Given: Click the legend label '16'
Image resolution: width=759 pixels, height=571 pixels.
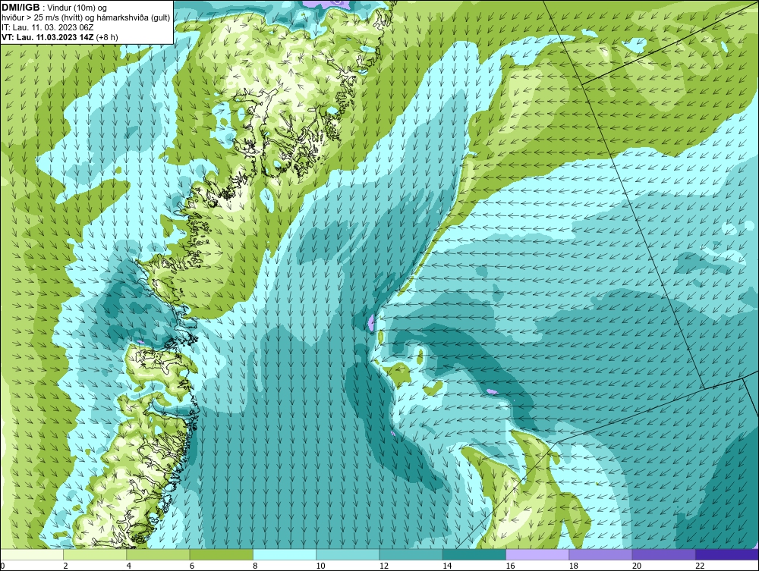Looking at the screenshot, I should pos(510,566).
